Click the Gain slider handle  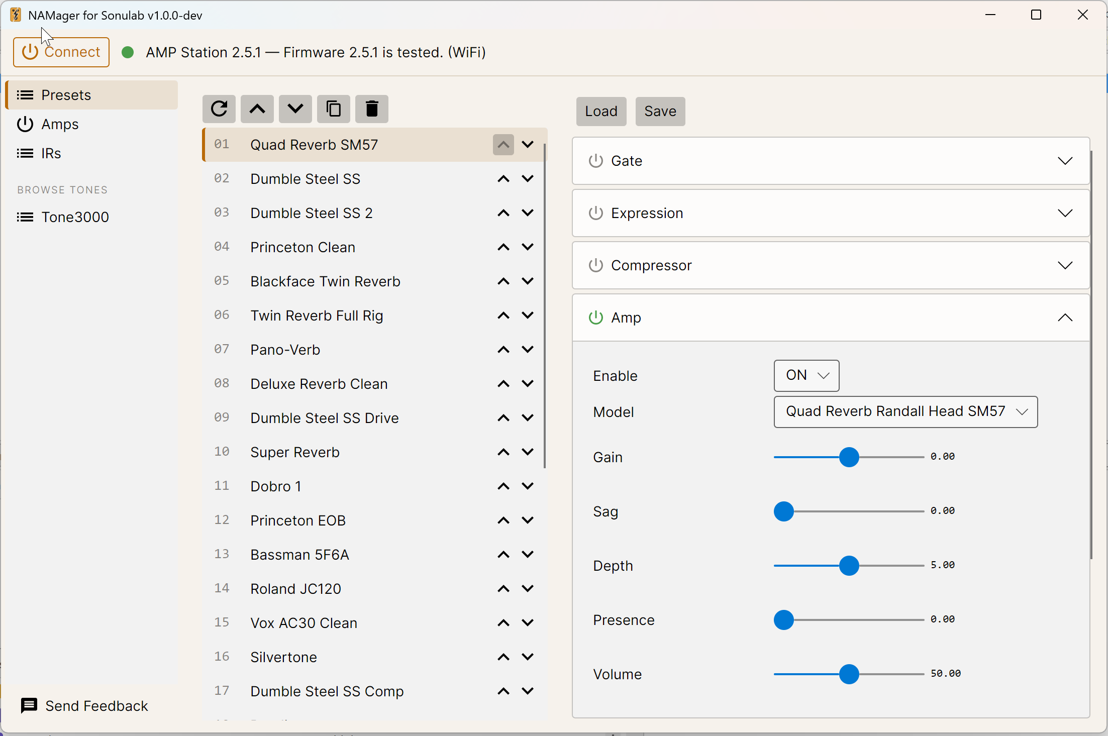point(849,457)
